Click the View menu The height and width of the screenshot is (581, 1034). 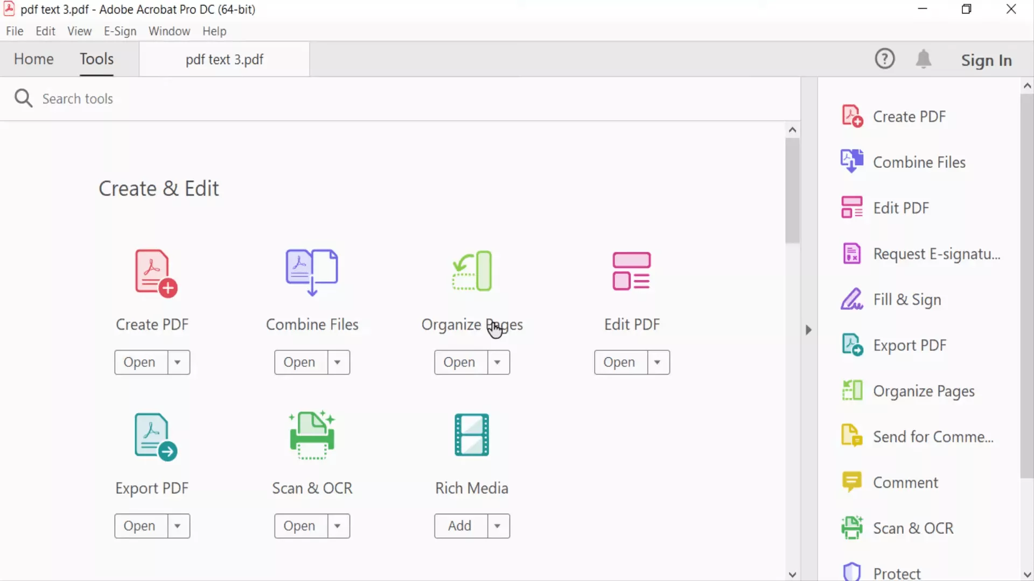(x=79, y=31)
